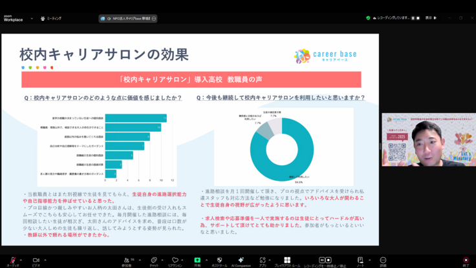Expand audio options arrow beside microphone
The image size is (476, 268).
21,258
